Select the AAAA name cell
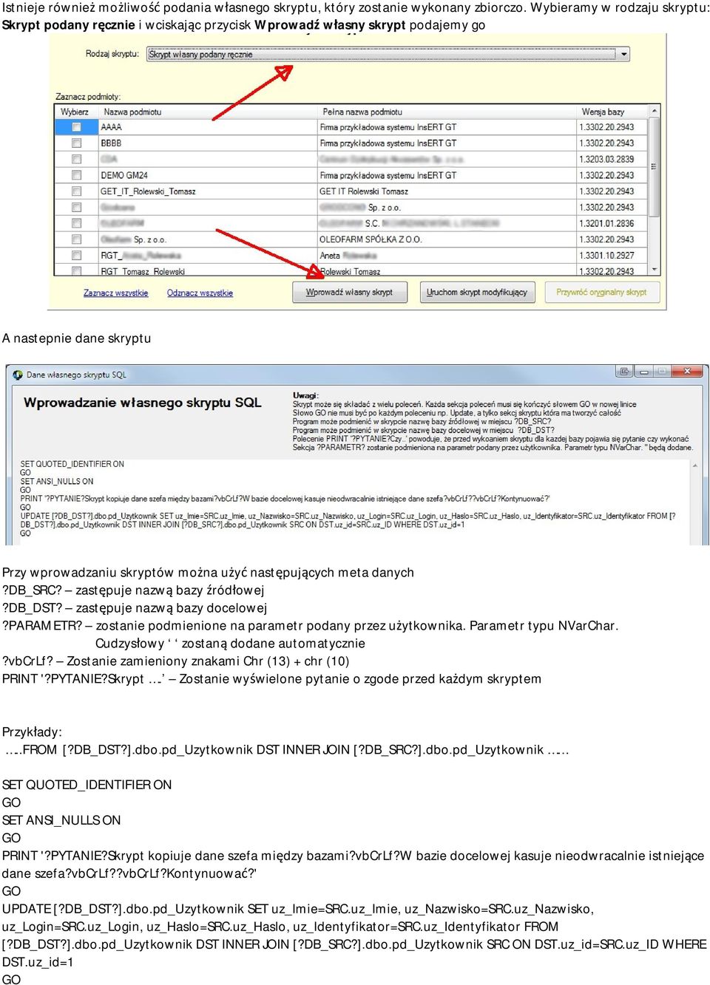The image size is (710, 985). click(208, 127)
